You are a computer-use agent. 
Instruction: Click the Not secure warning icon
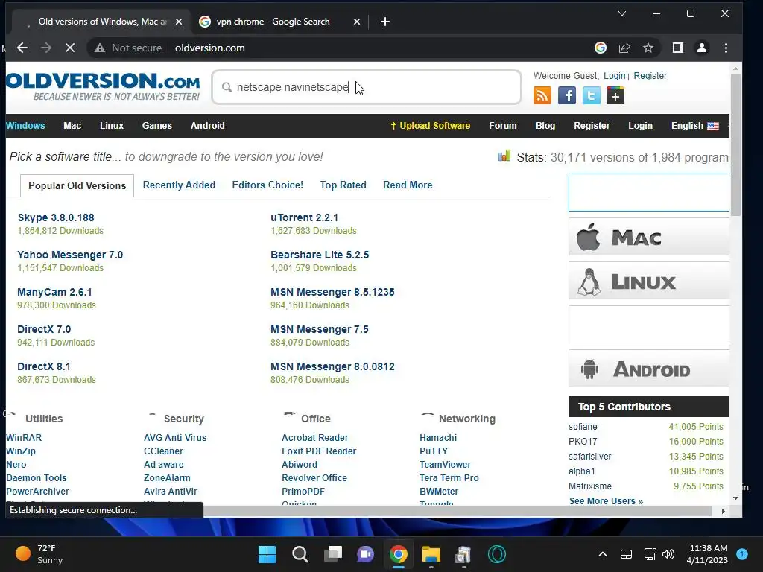[x=100, y=48]
